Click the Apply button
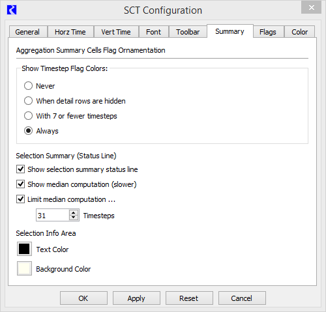The height and width of the screenshot is (312, 326). pyautogui.click(x=136, y=298)
